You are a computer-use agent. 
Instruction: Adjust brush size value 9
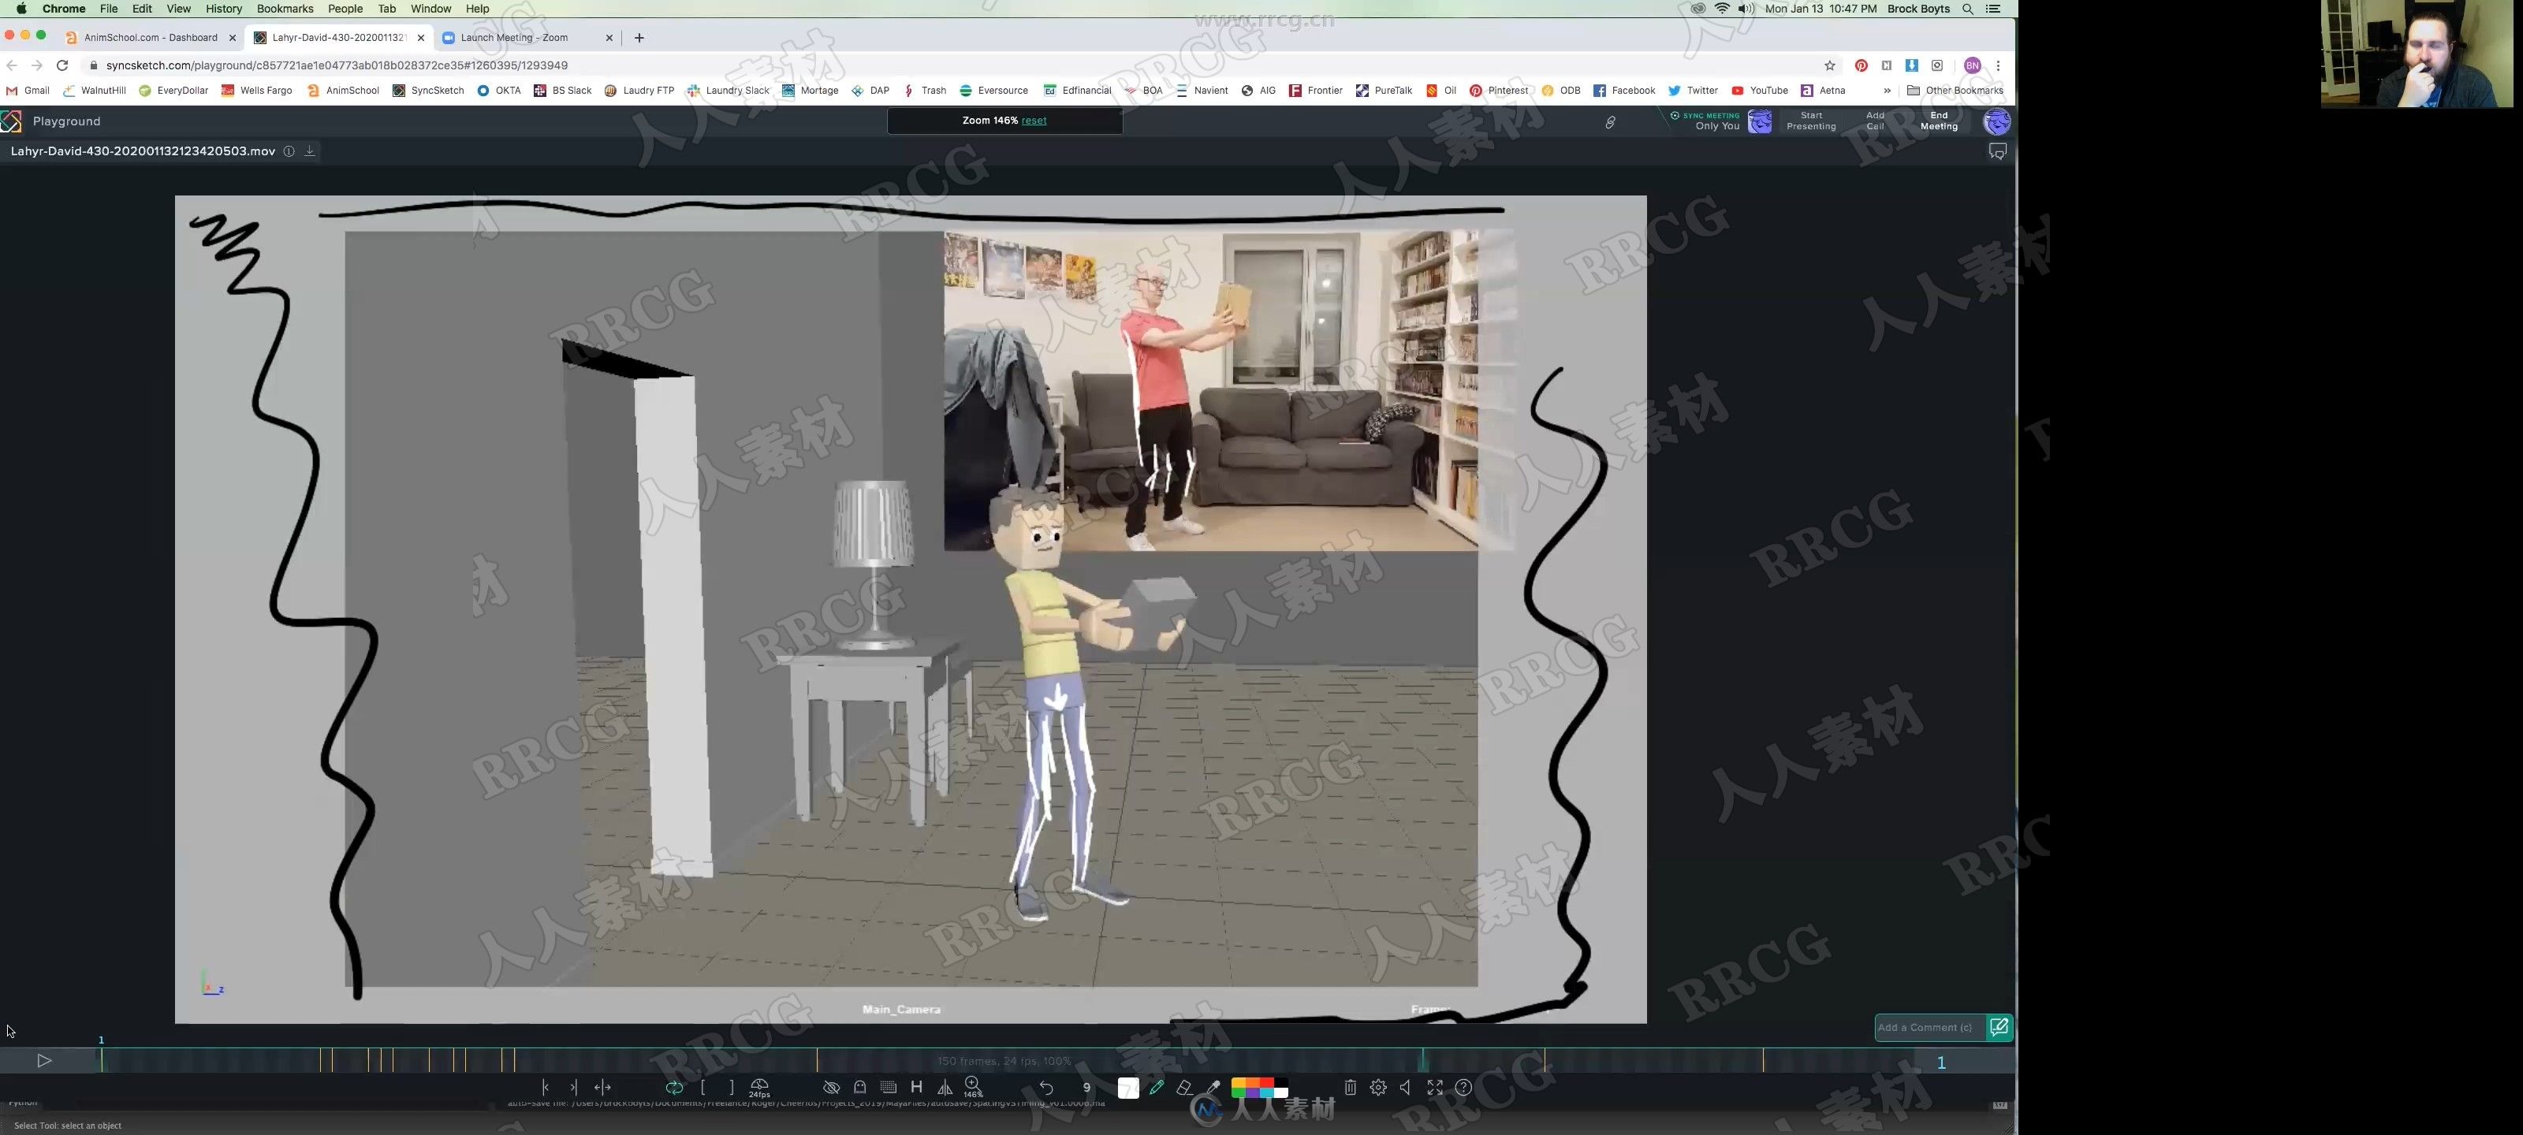click(x=1086, y=1087)
